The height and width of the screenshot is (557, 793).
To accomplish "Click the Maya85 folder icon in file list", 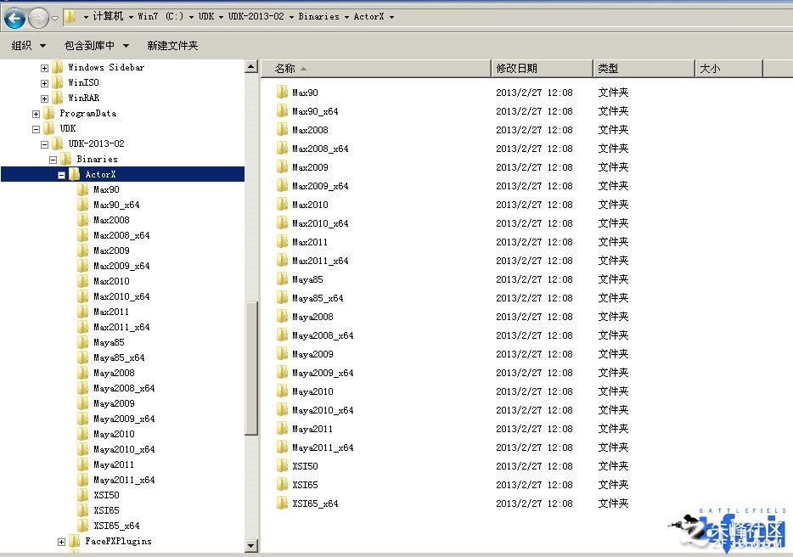I will tap(282, 279).
